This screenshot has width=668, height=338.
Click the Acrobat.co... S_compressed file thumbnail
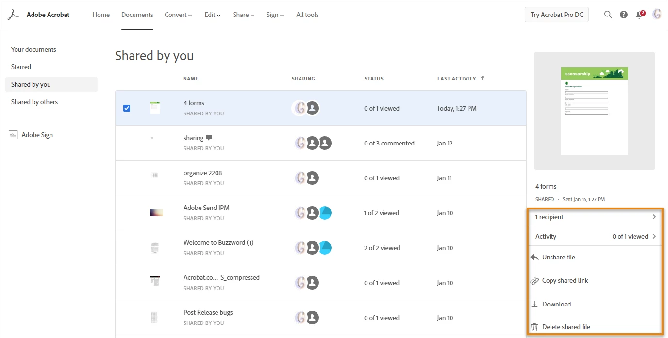(x=155, y=280)
